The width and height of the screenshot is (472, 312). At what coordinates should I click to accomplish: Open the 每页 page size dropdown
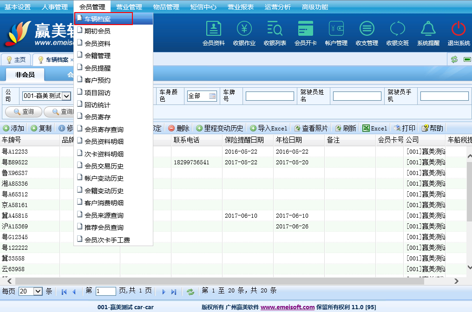pyautogui.click(x=38, y=292)
